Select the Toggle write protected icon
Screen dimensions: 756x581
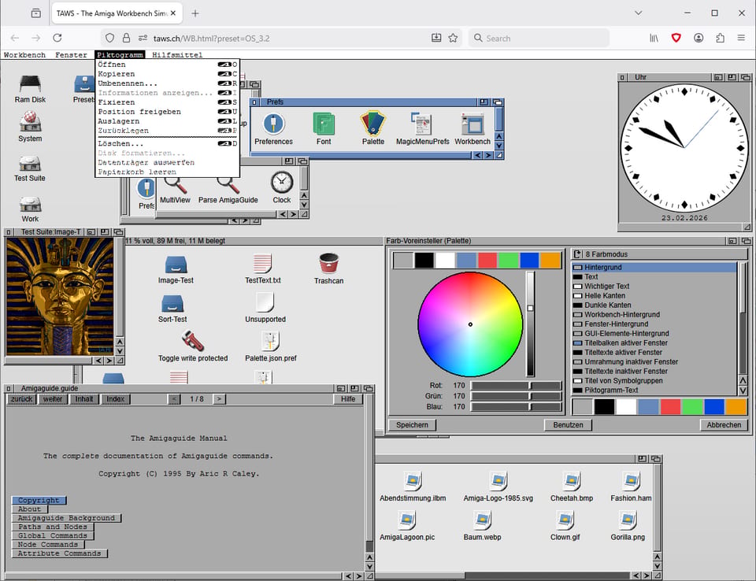pos(192,342)
